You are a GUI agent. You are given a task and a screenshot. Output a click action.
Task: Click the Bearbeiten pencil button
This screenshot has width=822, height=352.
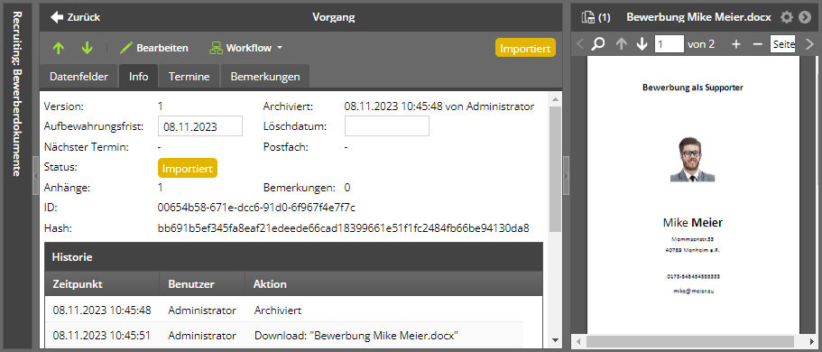click(x=153, y=48)
